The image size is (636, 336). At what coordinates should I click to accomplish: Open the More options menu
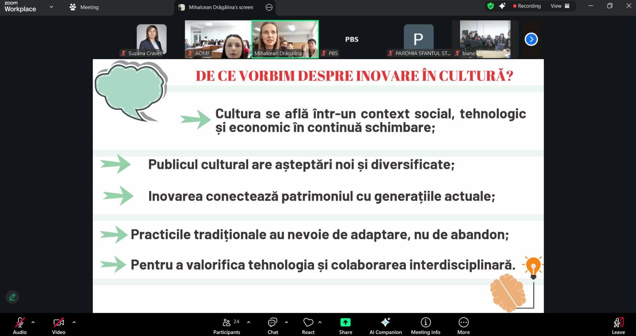coord(463,325)
